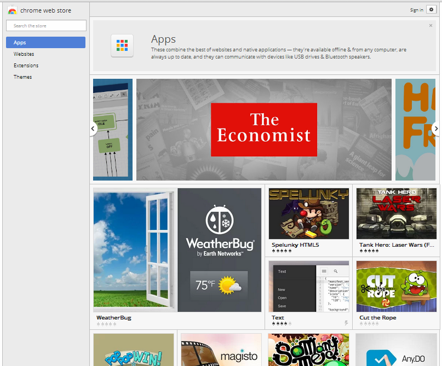
Task: Click the Text app star rating
Action: (x=282, y=324)
